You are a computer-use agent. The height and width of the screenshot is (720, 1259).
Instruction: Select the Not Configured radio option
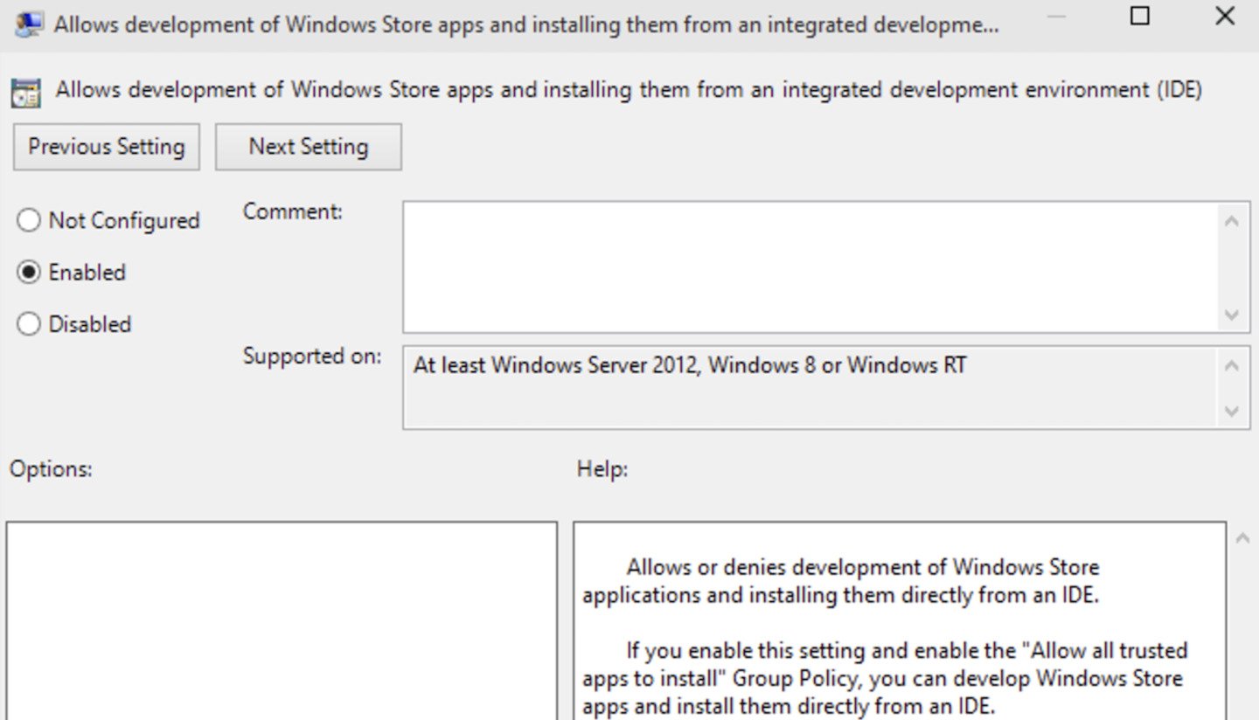[x=108, y=220]
